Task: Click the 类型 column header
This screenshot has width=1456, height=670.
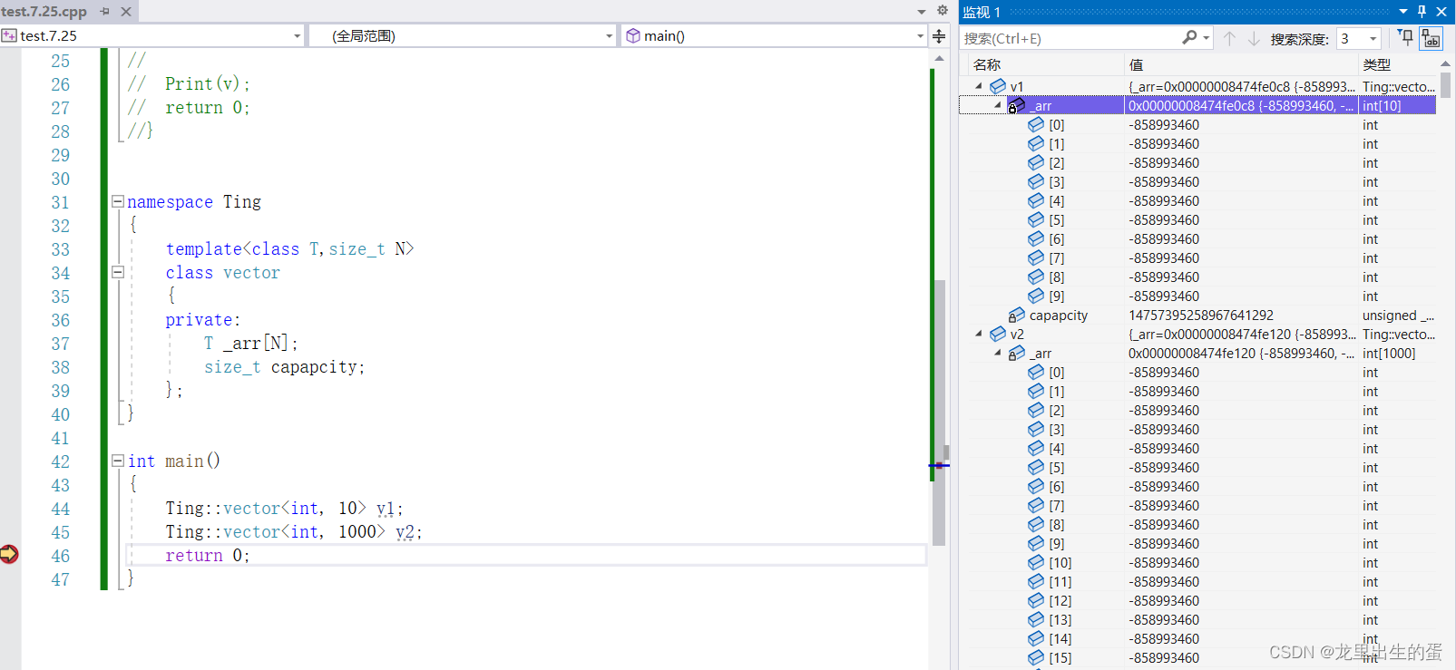Action: 1376,64
